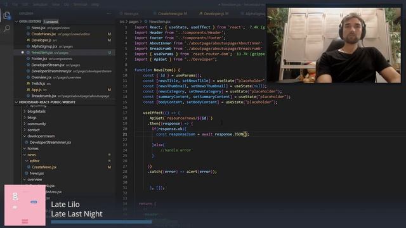
Task: Click the 'Late Last Night' song title
Action: click(77, 214)
